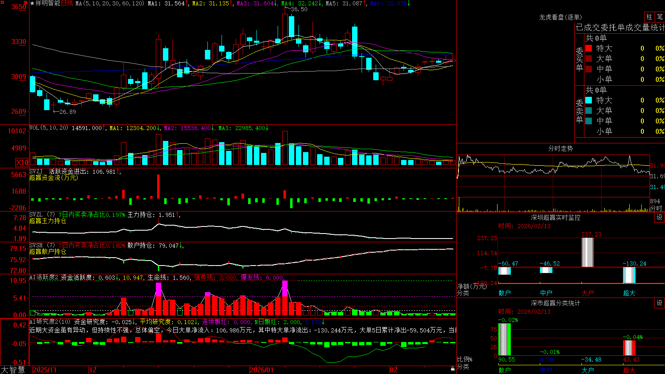
Task: Click the 中户 label in 深圳超赢实时监控 panel
Action: coord(546,293)
